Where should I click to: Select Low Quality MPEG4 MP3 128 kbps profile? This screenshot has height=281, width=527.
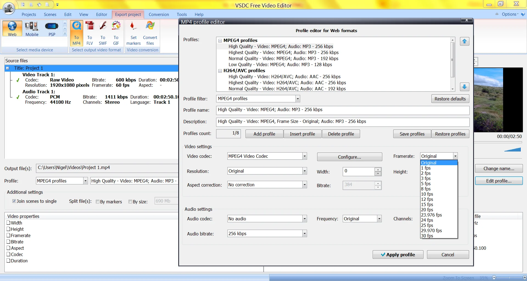tap(280, 65)
